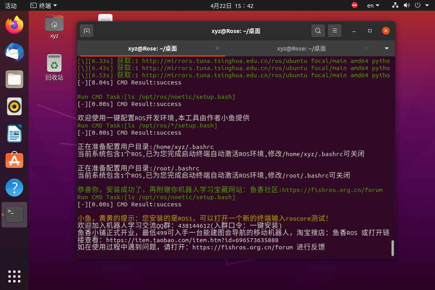The image size is (435, 290).
Task: Switch to first xyz@Rose terminal tab
Action: coord(152,49)
